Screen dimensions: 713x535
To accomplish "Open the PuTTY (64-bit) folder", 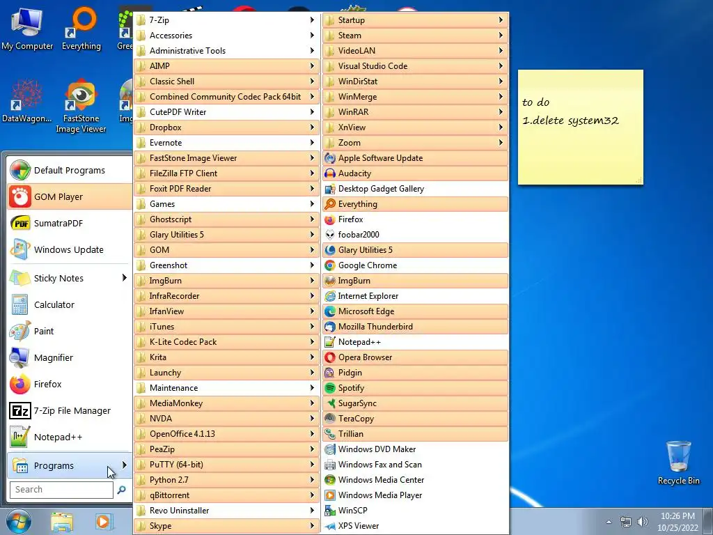I will (x=226, y=465).
